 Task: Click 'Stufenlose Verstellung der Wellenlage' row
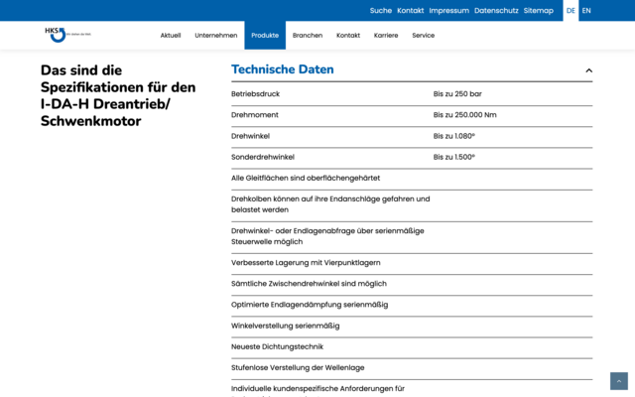click(412, 368)
